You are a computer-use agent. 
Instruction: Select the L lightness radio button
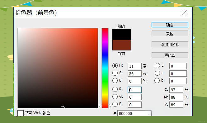(x=157, y=65)
